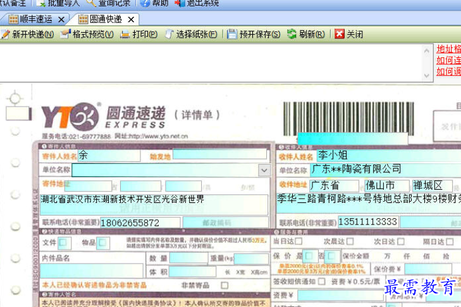This screenshot has width=461, height=307.
Task: Open the first red 地址格 help link
Action: [x=448, y=49]
